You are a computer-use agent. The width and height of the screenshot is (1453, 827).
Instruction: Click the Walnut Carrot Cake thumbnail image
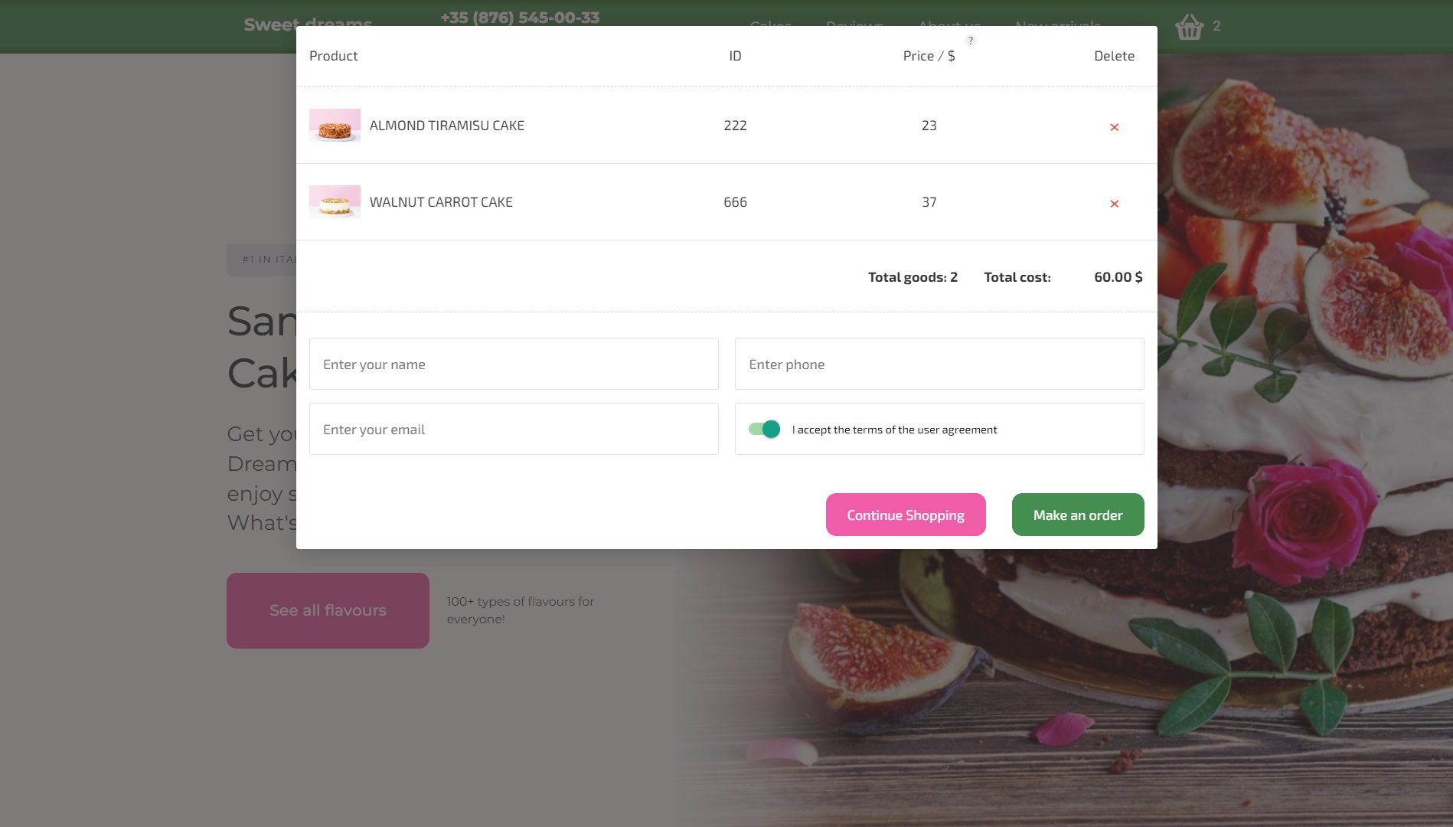[x=335, y=201]
